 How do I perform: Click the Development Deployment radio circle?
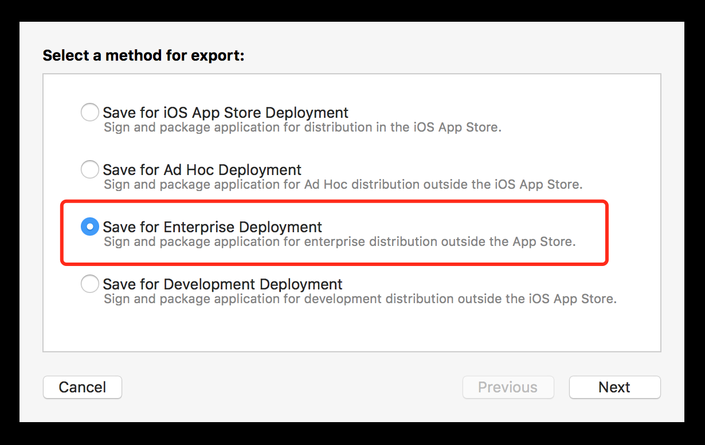click(90, 284)
